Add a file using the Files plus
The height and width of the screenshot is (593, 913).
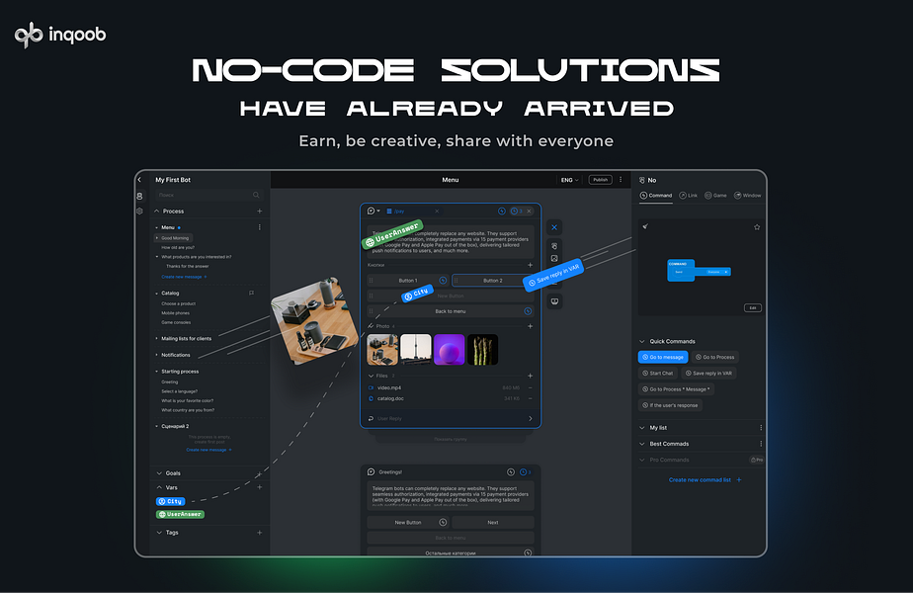coord(530,376)
